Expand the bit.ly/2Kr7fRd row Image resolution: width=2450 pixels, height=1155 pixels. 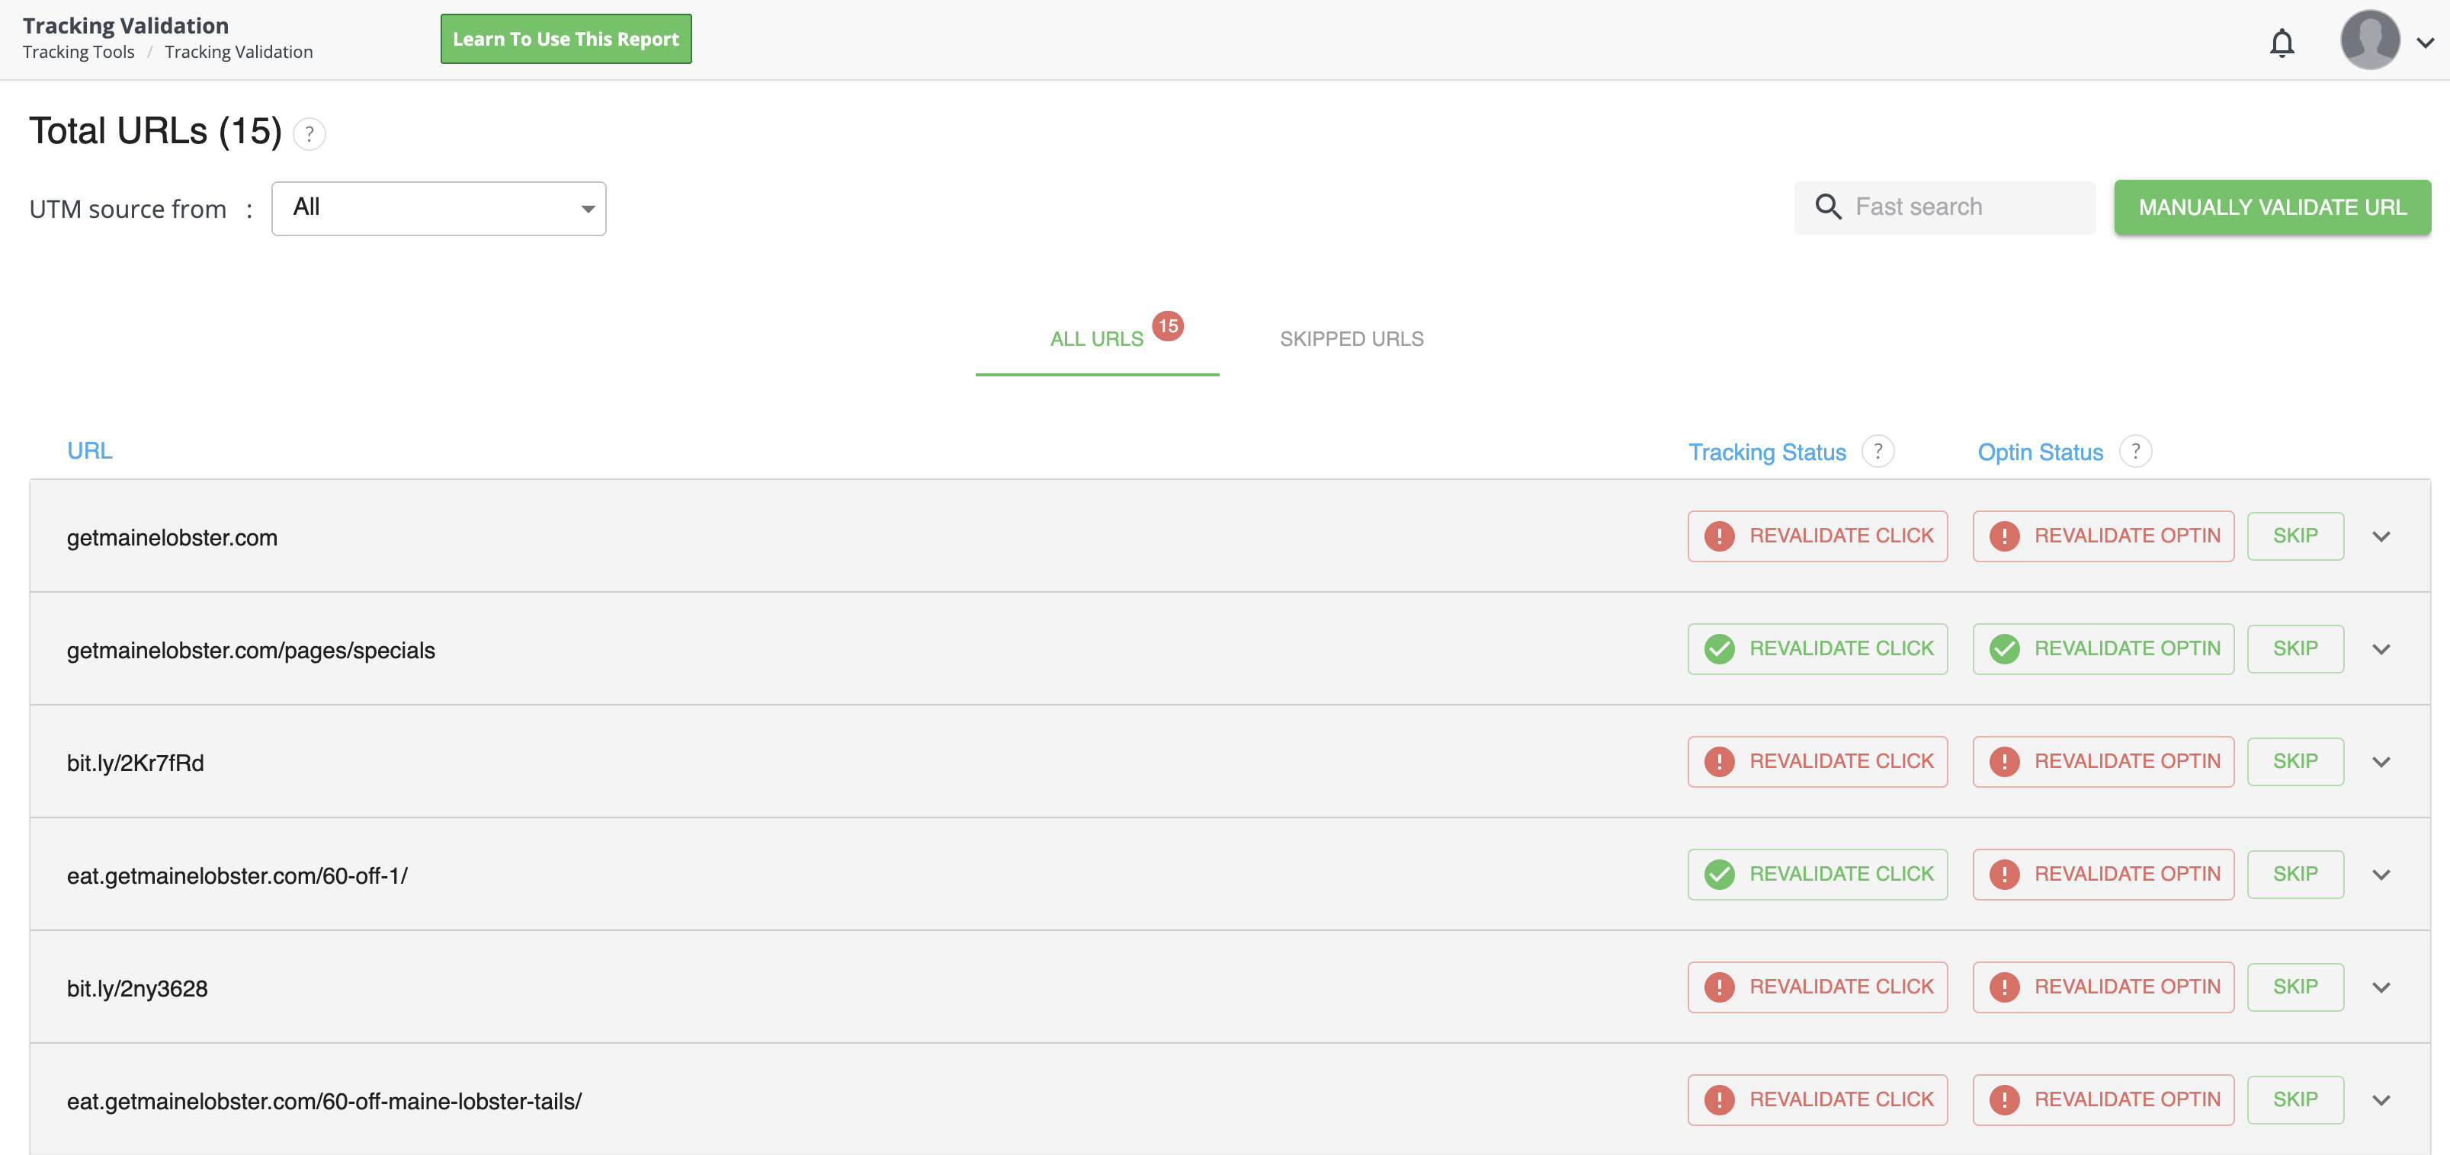coord(2381,763)
